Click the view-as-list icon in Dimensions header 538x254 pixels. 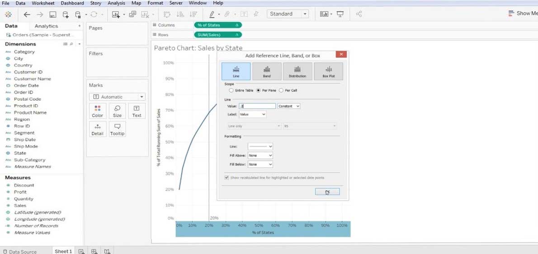pyautogui.click(x=65, y=44)
